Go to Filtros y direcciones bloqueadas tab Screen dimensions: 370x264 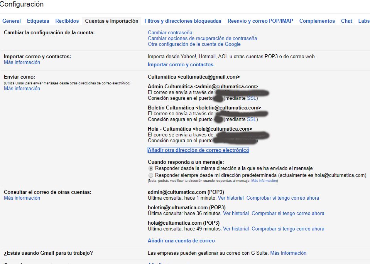[183, 21]
